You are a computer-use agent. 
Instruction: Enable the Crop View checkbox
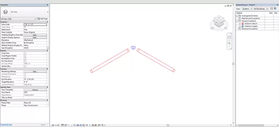[x=25, y=53]
